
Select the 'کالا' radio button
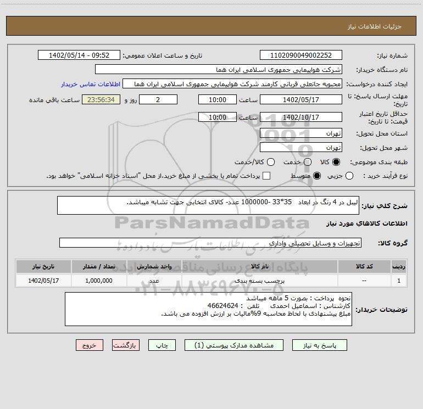[336, 162]
